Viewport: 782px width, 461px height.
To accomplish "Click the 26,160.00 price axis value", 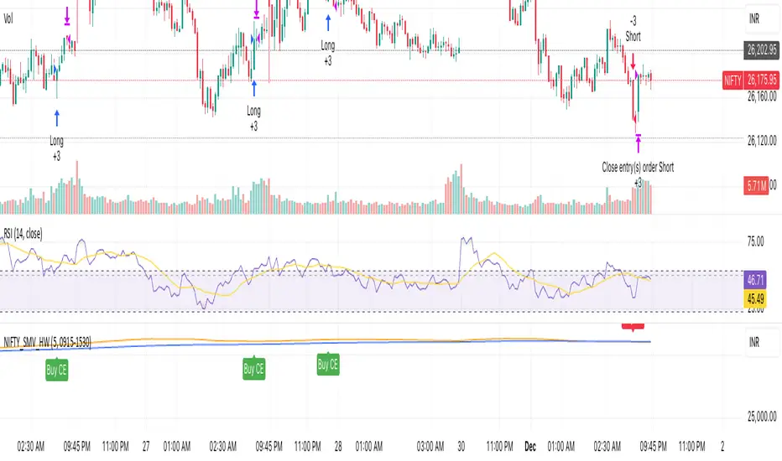I will pos(762,96).
